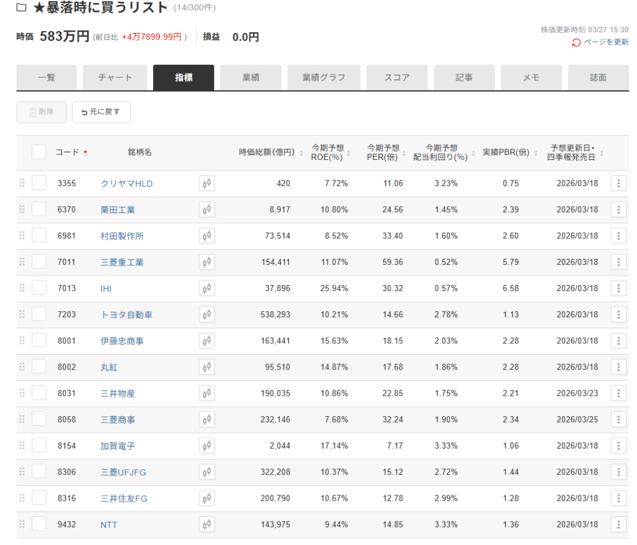Viewport: 637px width, 545px height.
Task: Grab drag handle of IHI row
Action: [x=22, y=288]
